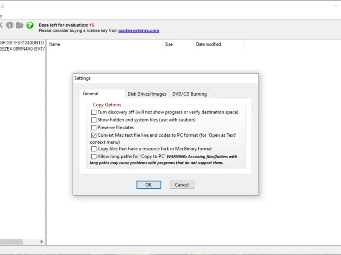Screen dimensions: 341x255
Task: Click the gray folder icon in toolbar
Action: coord(20,25)
